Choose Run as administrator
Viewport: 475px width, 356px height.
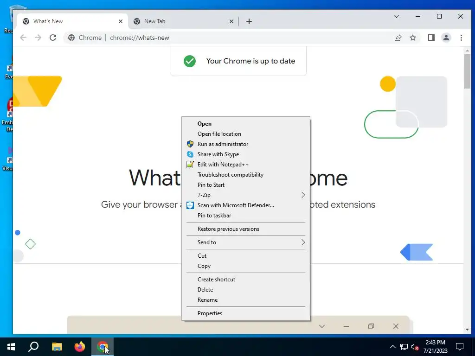(246, 144)
